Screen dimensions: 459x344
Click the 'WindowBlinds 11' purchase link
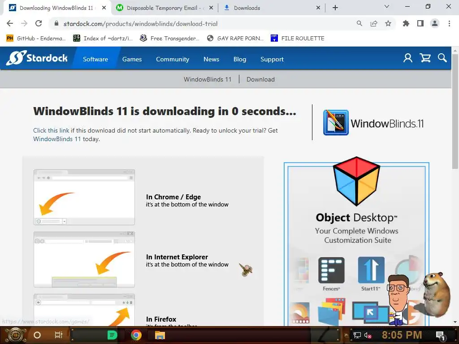(x=57, y=139)
